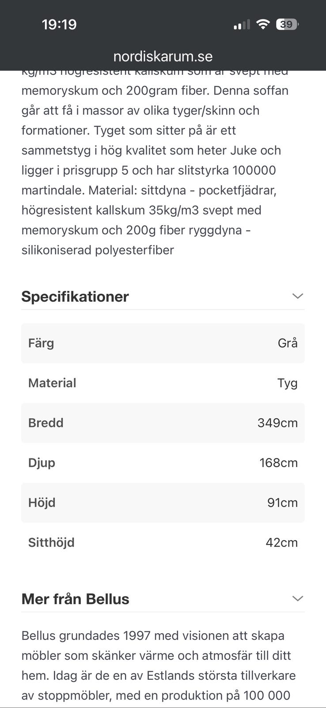Select the Material row label
Viewport: 326px width, 708px height.
coord(52,383)
